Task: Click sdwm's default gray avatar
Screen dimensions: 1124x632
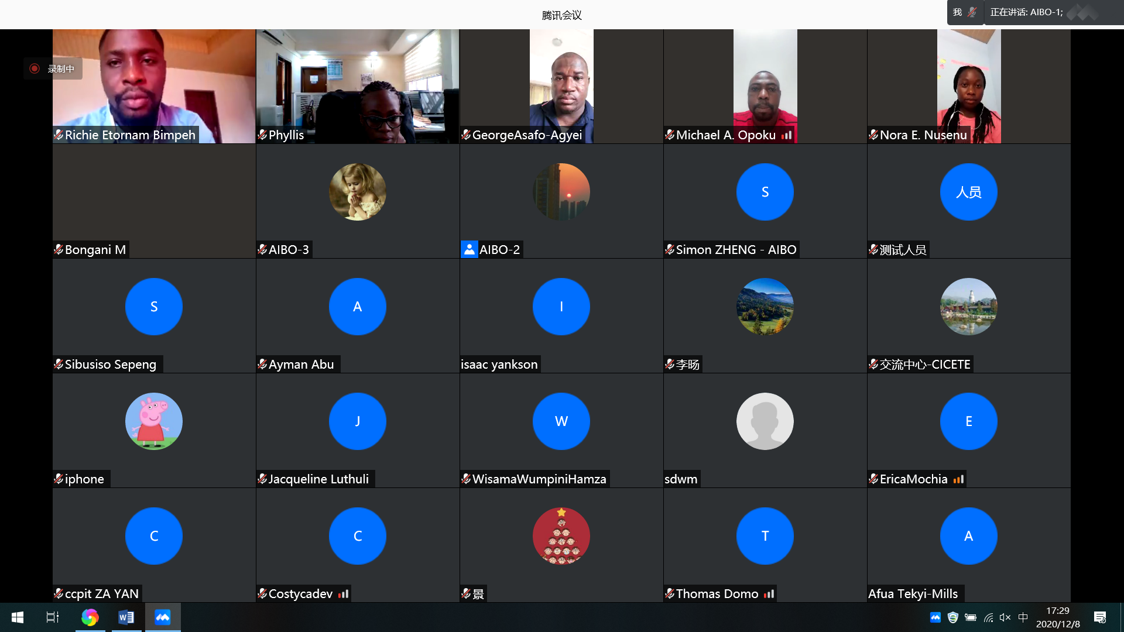Action: coord(765,421)
